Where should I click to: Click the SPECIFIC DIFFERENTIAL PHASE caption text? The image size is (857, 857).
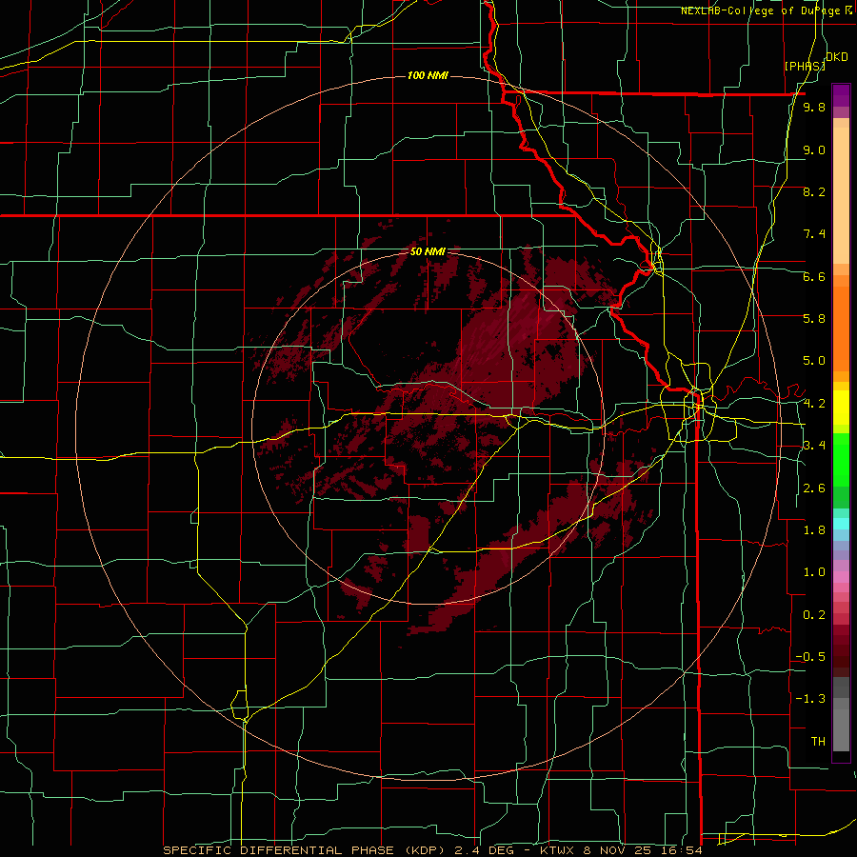[278, 850]
